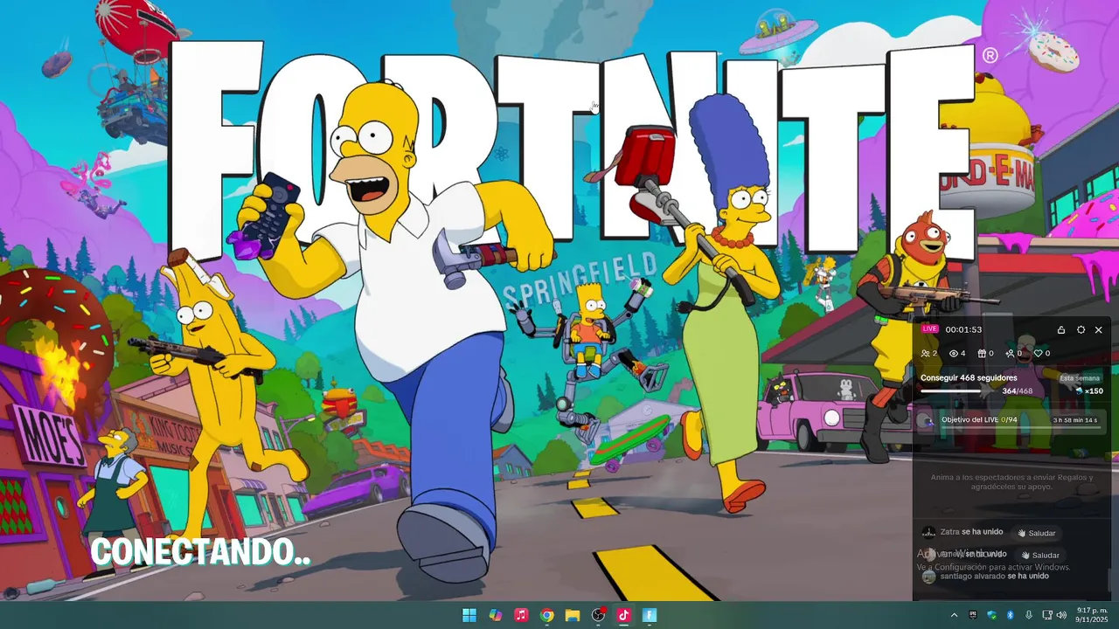This screenshot has width=1119, height=629.
Task: Click the Bluetooth tray icon
Action: 1010,615
